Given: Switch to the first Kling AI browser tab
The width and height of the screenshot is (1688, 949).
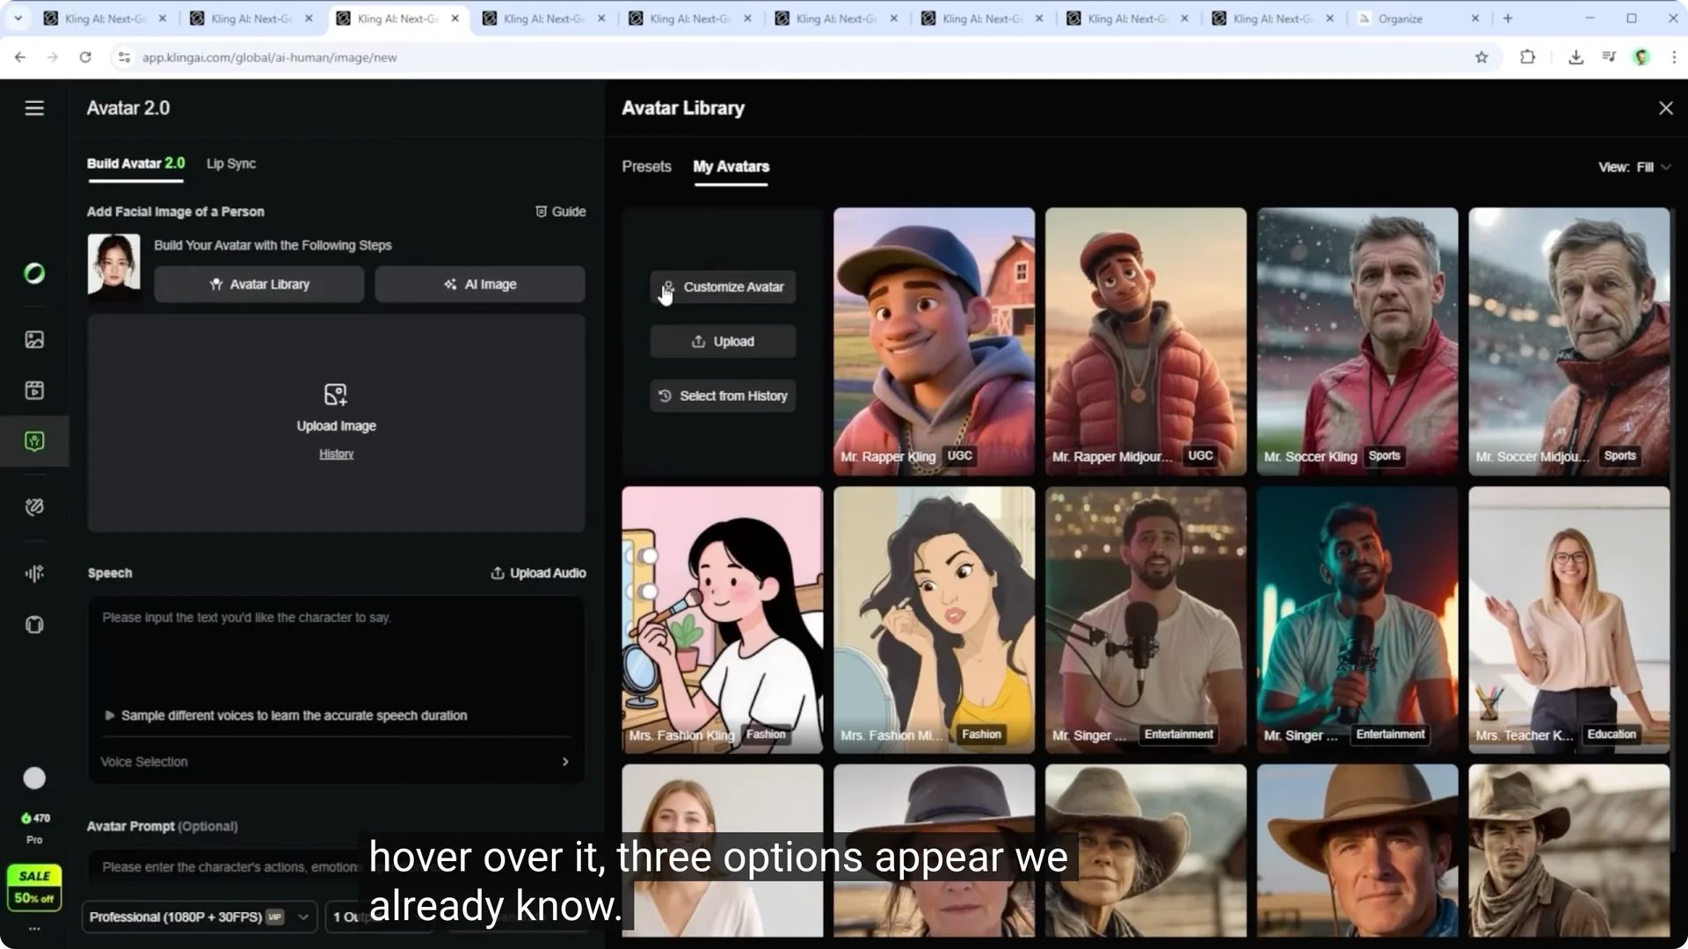Looking at the screenshot, I should coord(105,18).
